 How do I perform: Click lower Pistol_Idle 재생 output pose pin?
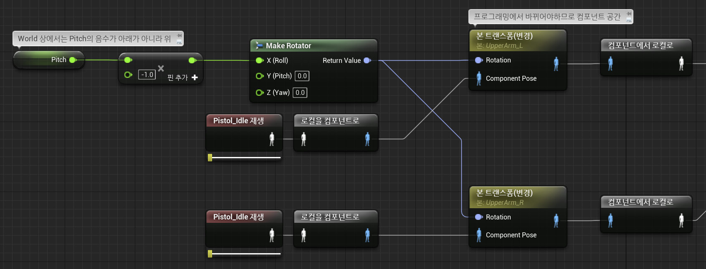point(272,235)
